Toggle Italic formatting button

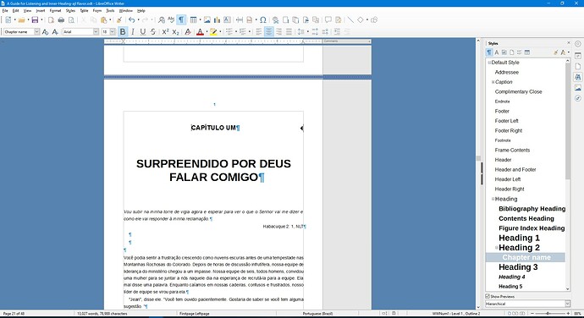coord(133,32)
